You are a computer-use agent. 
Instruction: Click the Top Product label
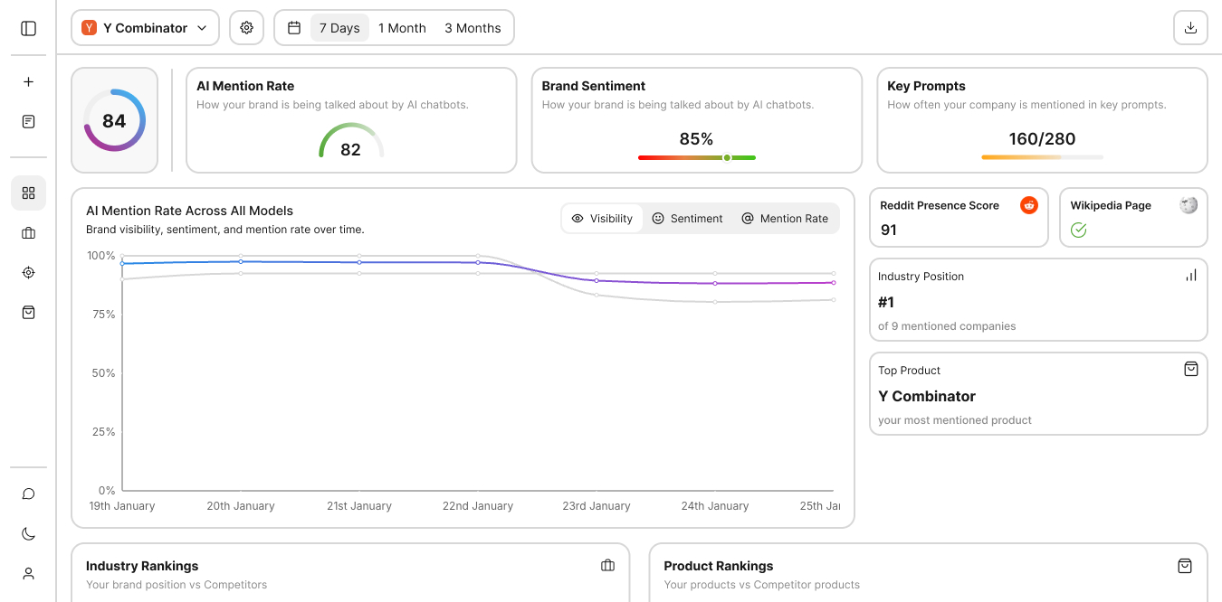909,371
